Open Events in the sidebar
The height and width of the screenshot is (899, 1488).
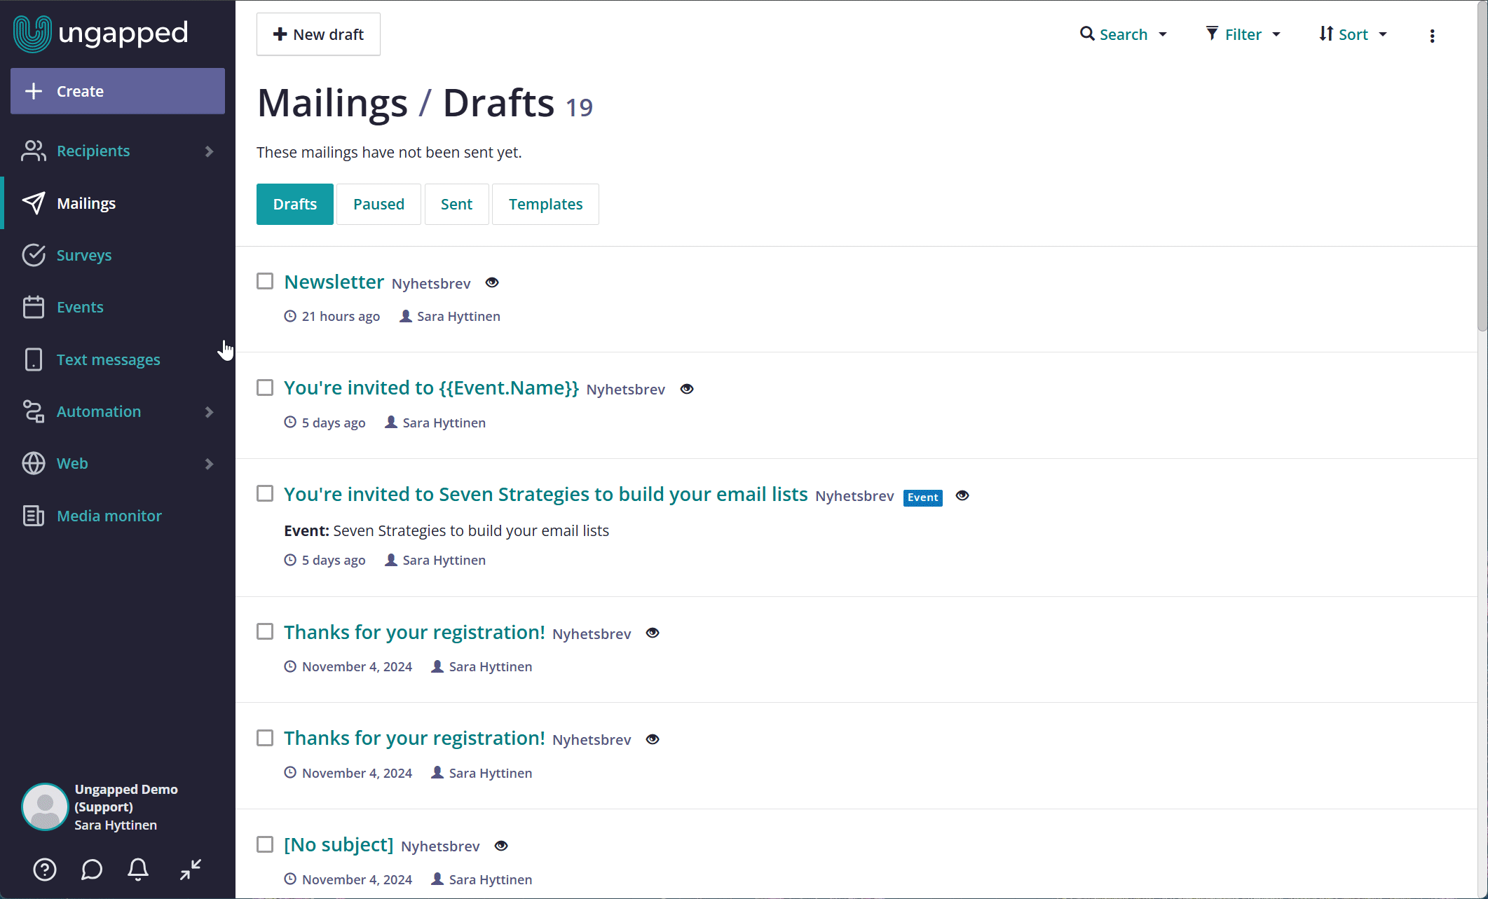click(80, 307)
